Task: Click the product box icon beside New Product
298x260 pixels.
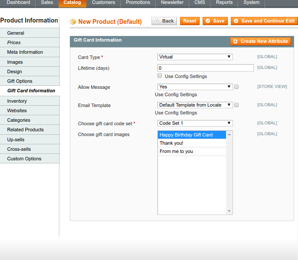Action: click(x=73, y=22)
